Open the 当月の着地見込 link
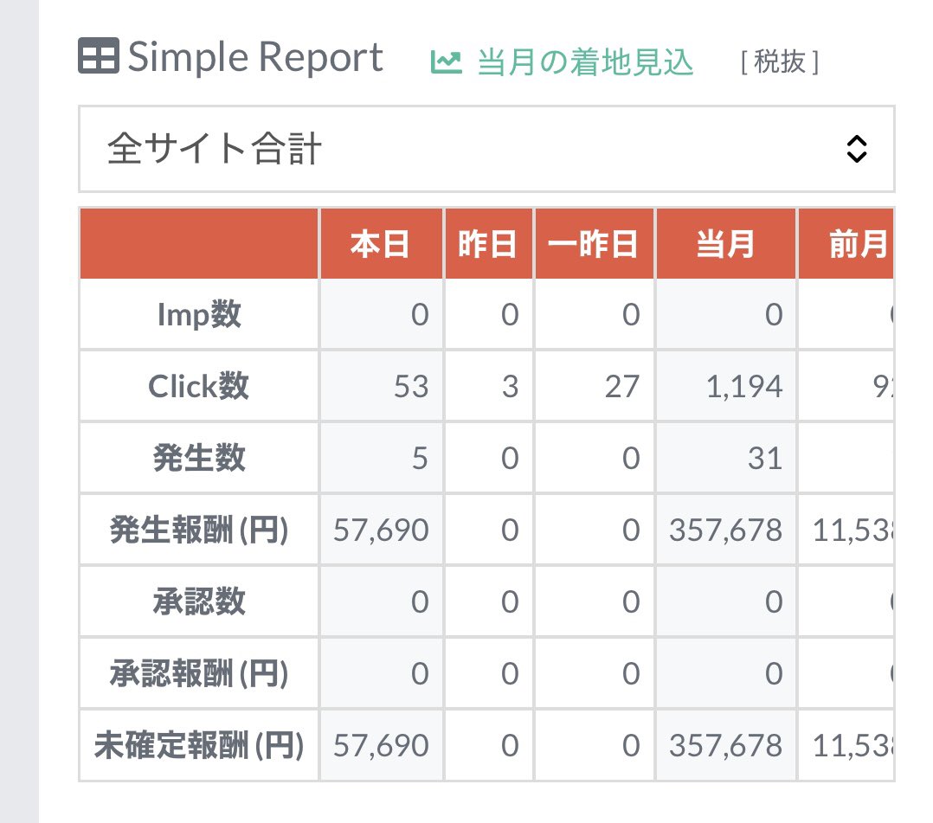The image size is (933, 823). 585,62
